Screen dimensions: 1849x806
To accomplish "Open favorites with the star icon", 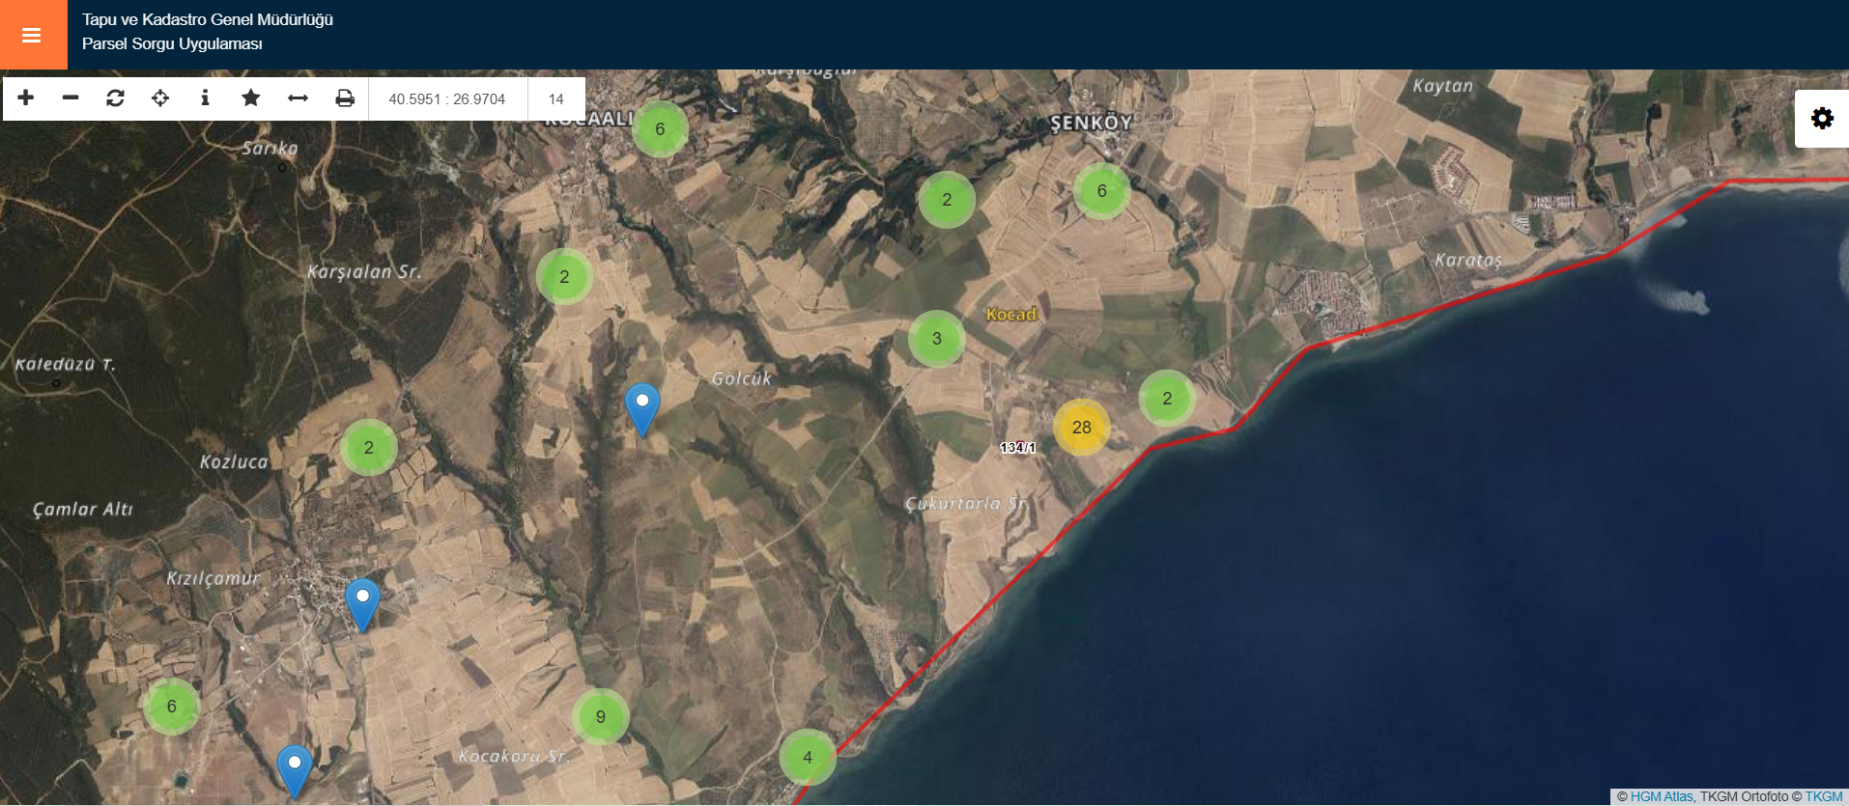I will point(251,97).
